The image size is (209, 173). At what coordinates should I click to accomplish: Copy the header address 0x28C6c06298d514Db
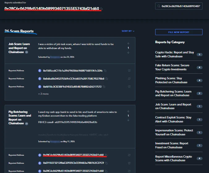[x=102, y=9]
